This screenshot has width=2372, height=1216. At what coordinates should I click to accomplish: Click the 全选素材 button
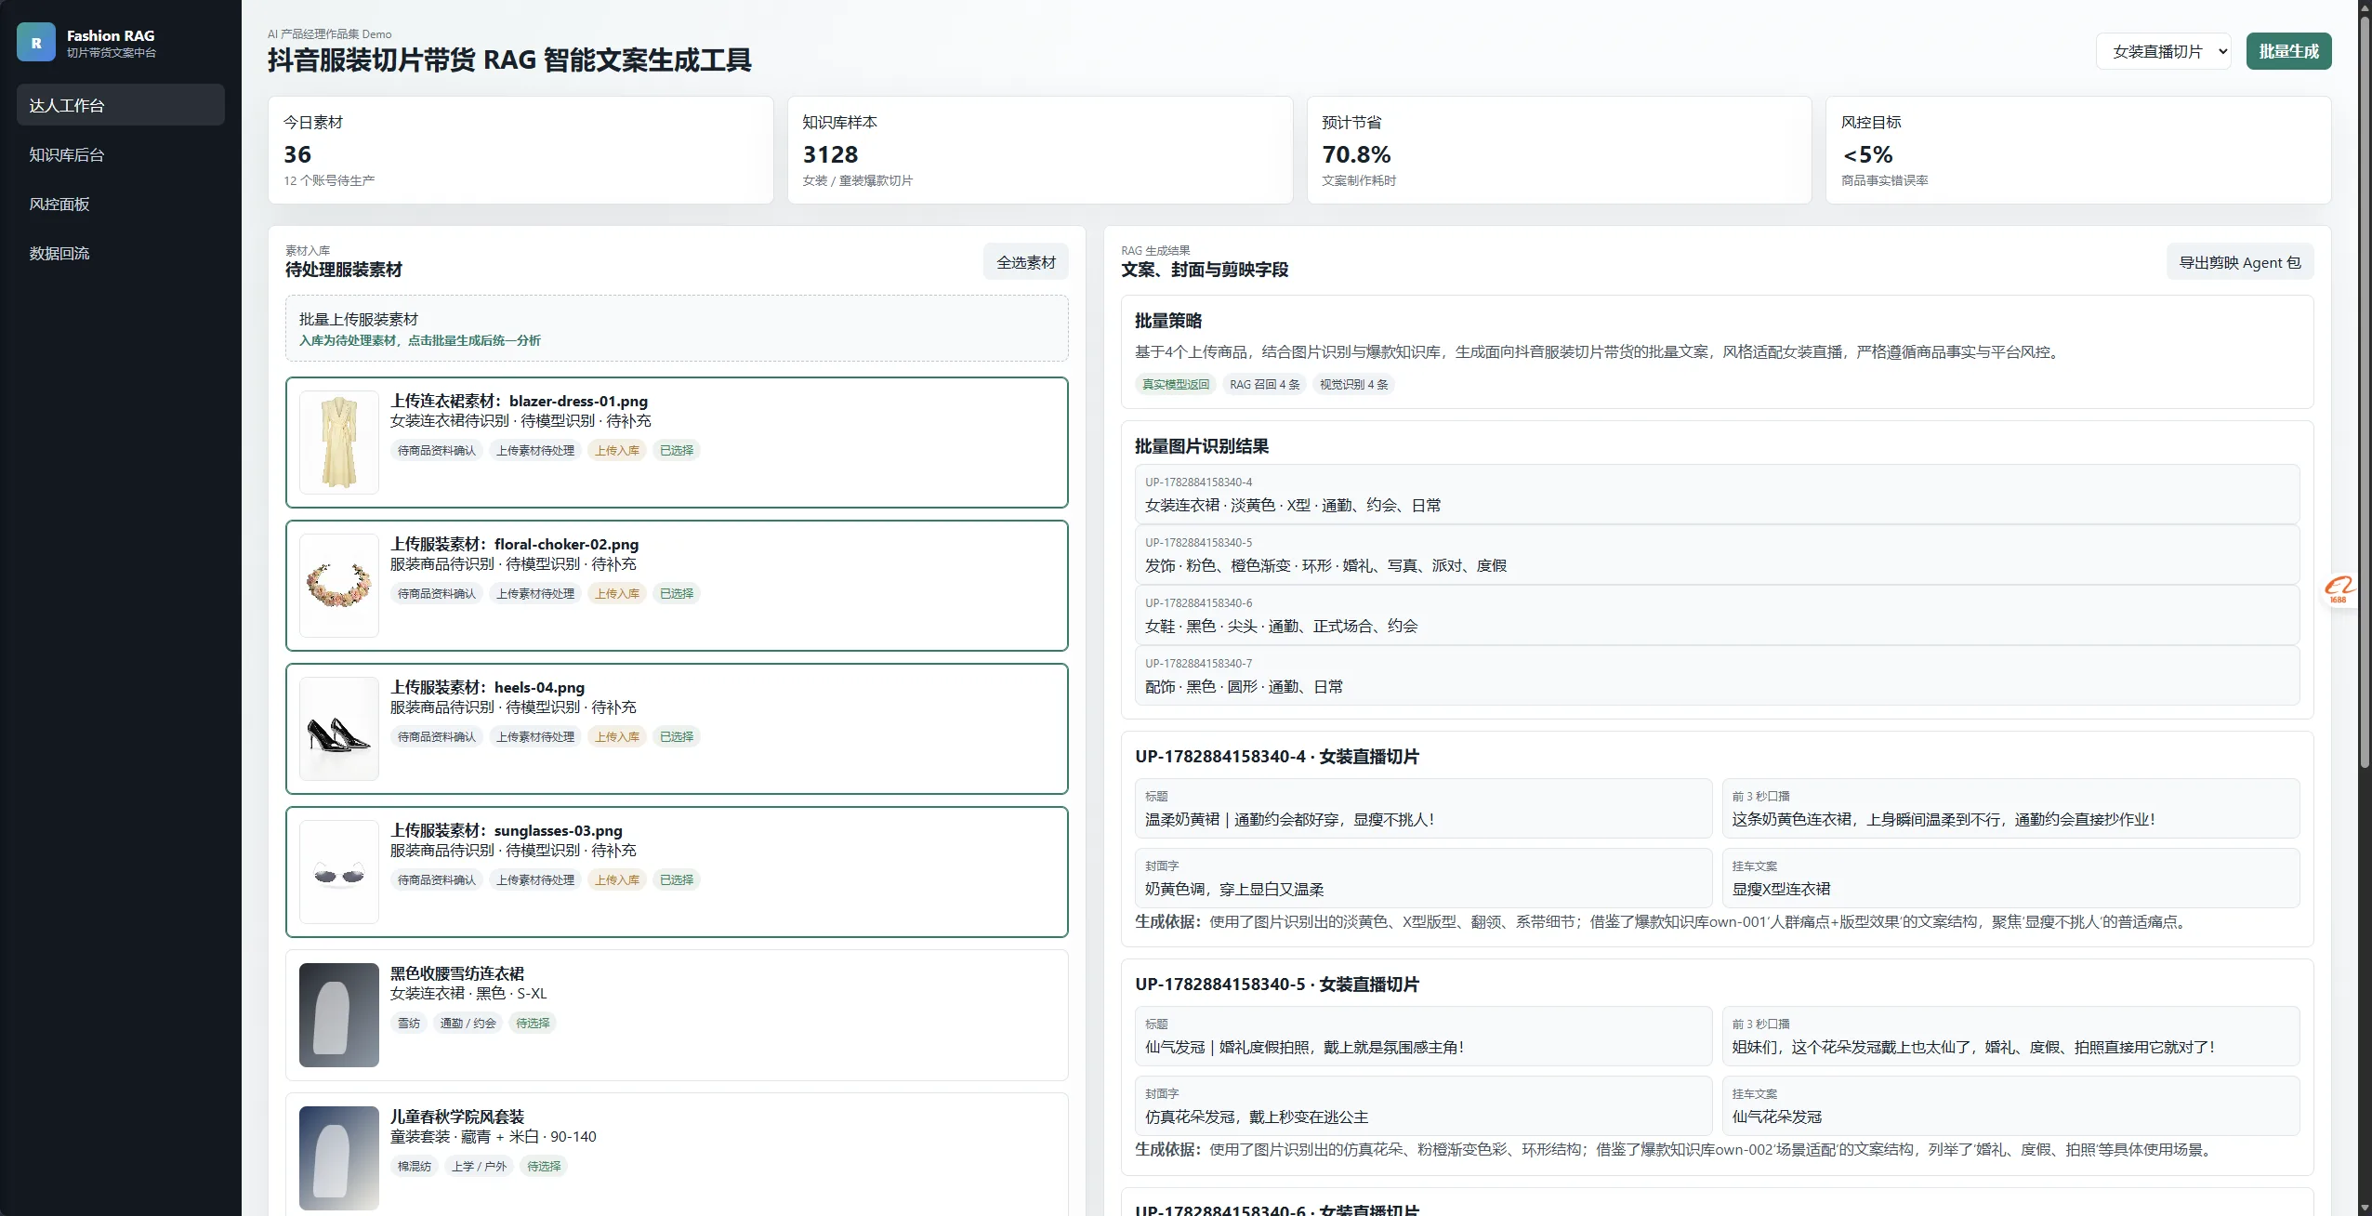point(1026,262)
